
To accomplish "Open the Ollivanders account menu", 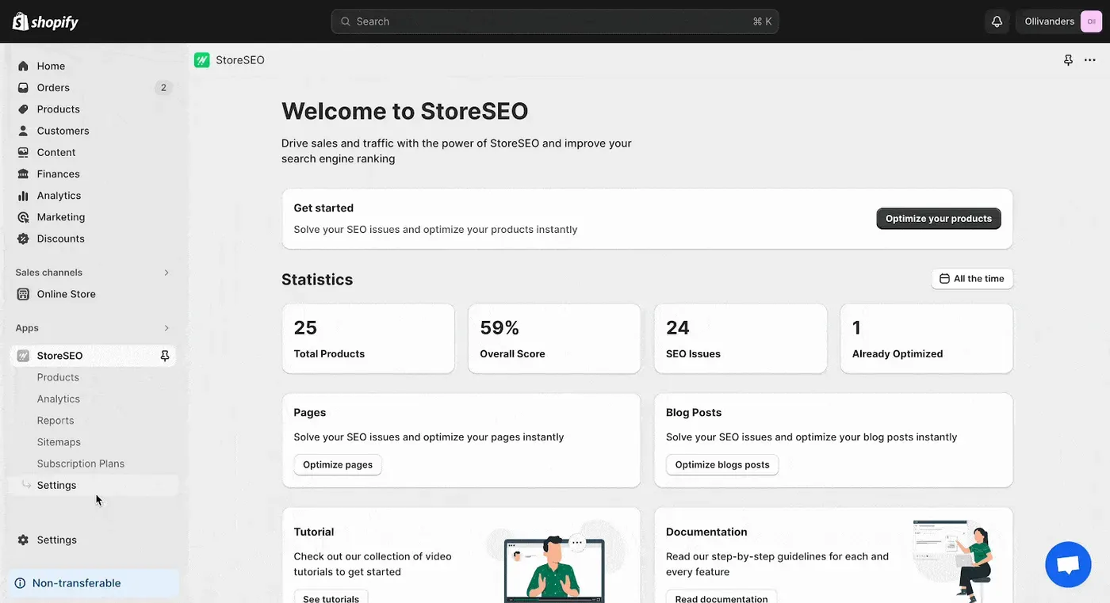I will tap(1059, 21).
